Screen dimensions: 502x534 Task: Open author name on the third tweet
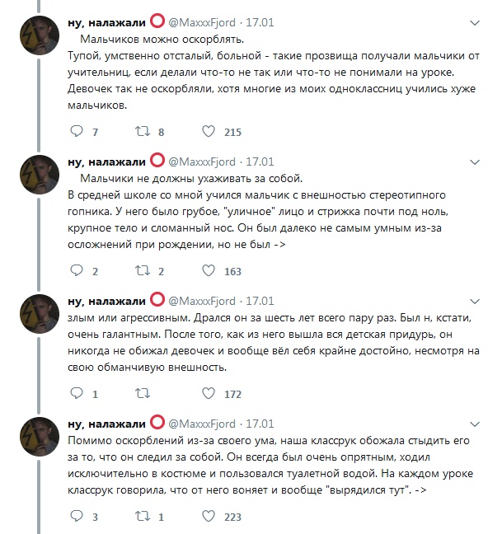106,302
